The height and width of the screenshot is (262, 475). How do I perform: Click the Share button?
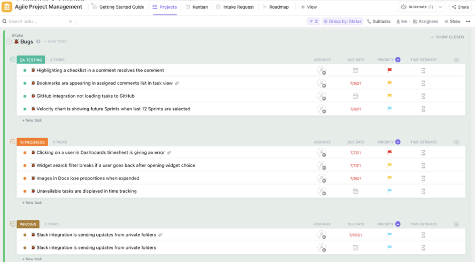(460, 7)
